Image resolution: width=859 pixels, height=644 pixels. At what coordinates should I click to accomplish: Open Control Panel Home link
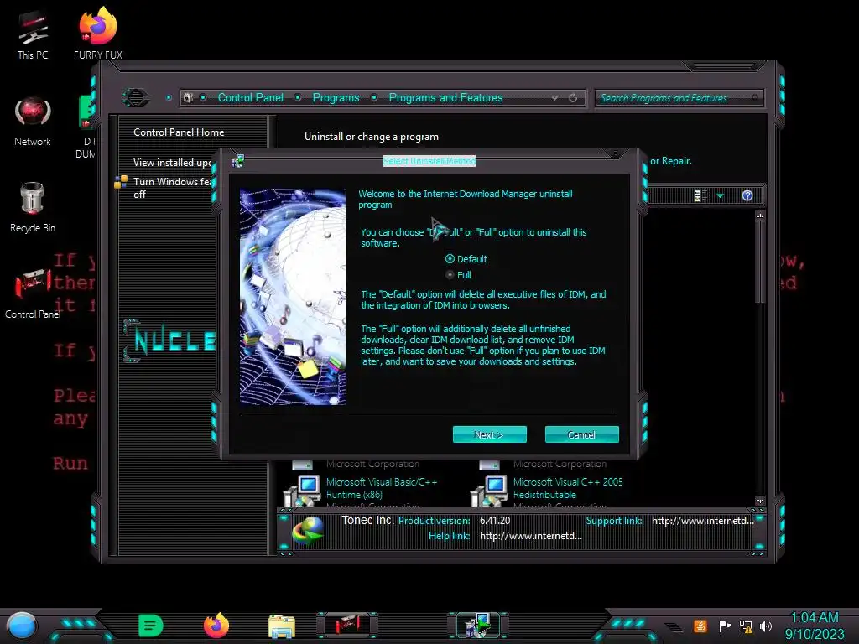tap(179, 132)
